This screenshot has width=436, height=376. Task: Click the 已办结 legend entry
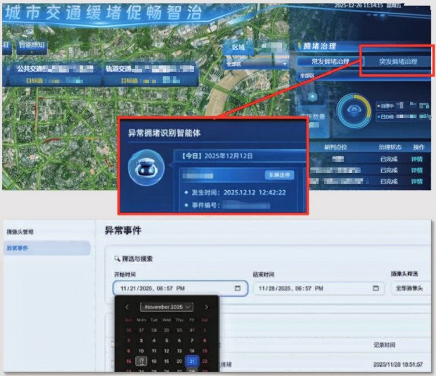point(403,117)
